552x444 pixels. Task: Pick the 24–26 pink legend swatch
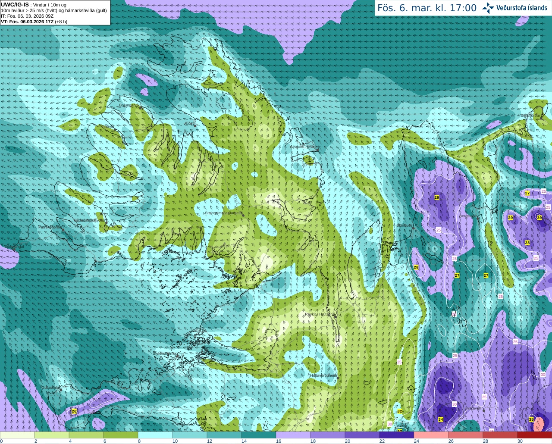431,435
